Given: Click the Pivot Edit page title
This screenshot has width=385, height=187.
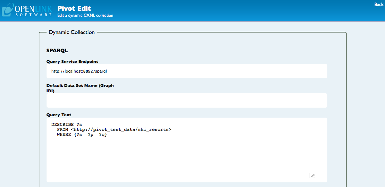Looking at the screenshot, I should click(74, 9).
